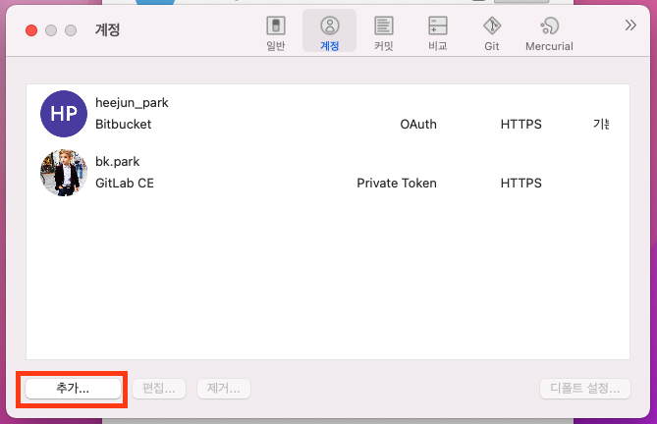657x424 pixels.
Task: Select the bk.park account name
Action: pyautogui.click(x=118, y=161)
